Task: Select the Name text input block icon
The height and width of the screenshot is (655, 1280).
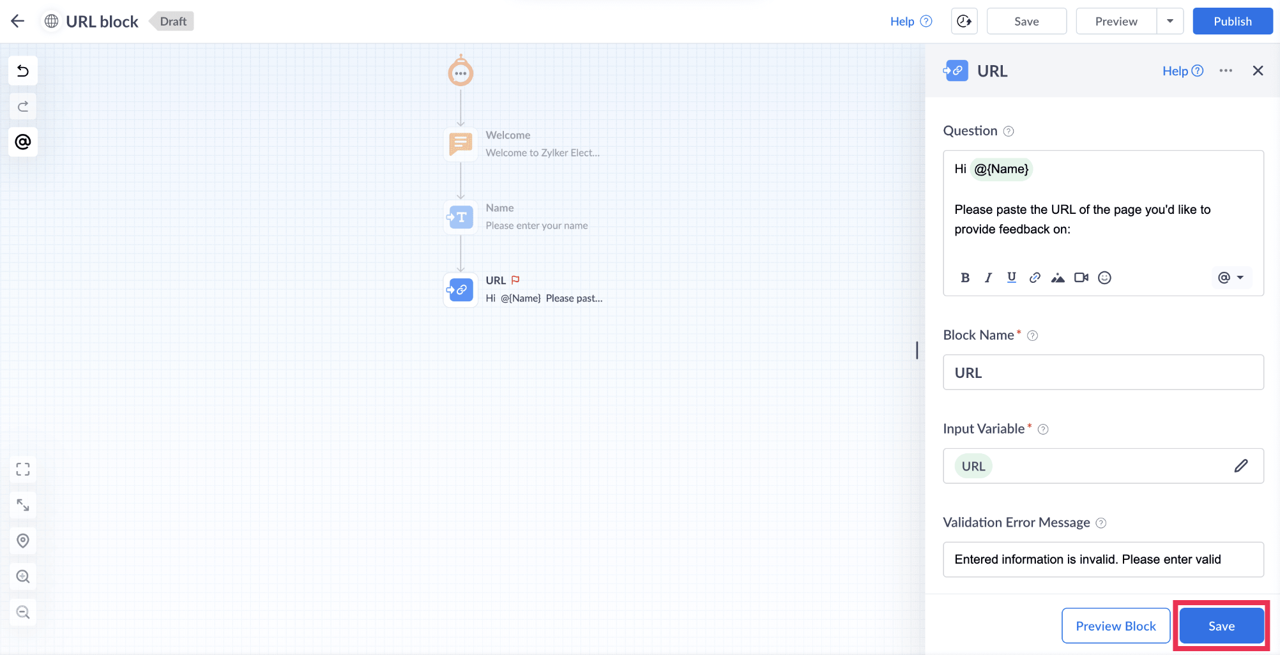Action: (x=461, y=217)
